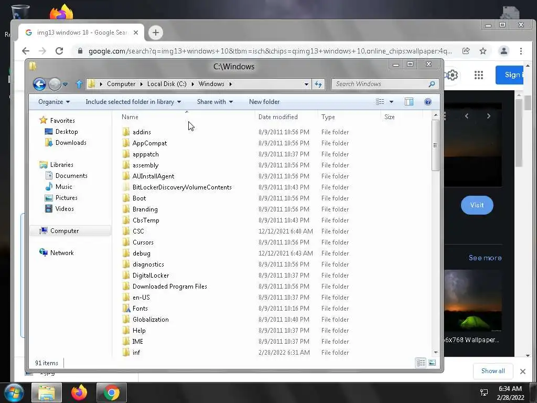Click the Chrome taskbar icon

point(112,393)
